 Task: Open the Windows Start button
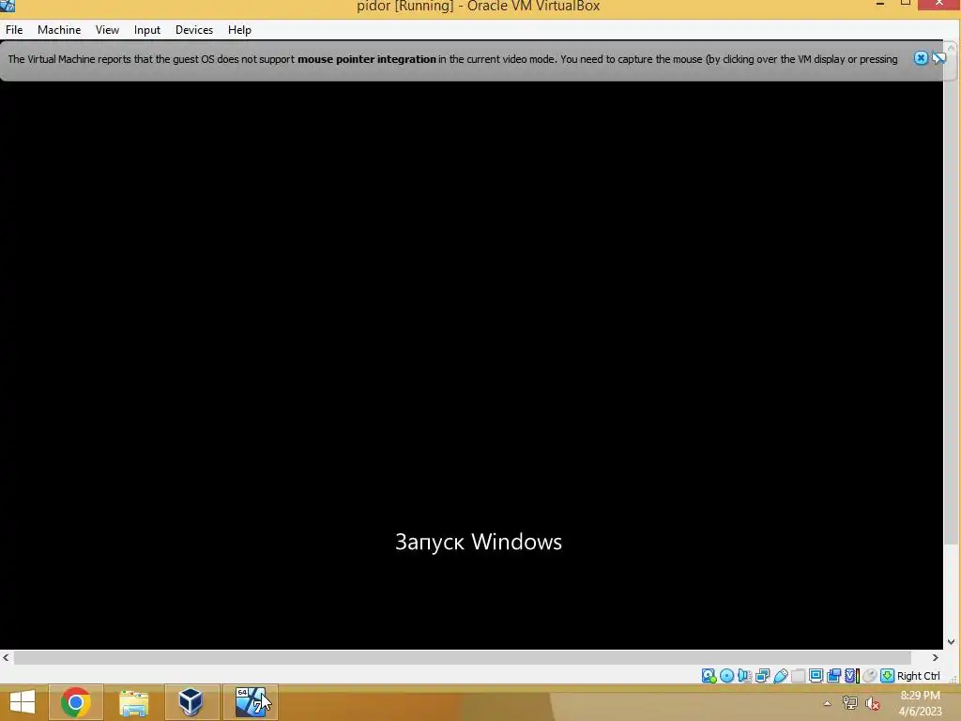pos(23,702)
